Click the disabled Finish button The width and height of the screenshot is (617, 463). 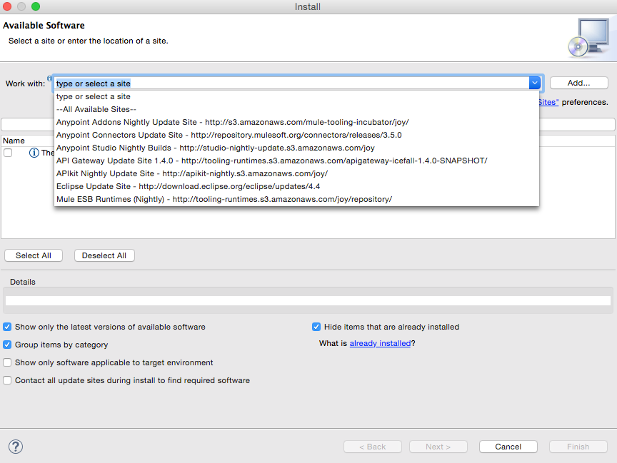578,447
